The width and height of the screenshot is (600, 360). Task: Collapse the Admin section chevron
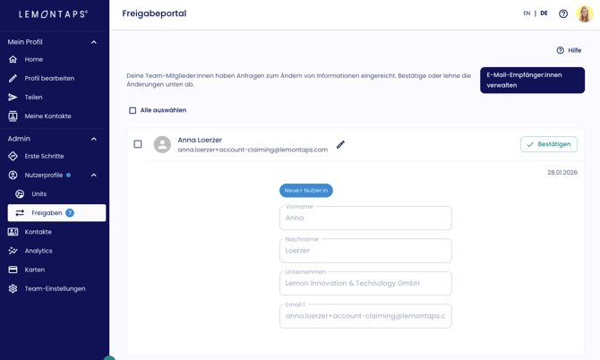(94, 139)
